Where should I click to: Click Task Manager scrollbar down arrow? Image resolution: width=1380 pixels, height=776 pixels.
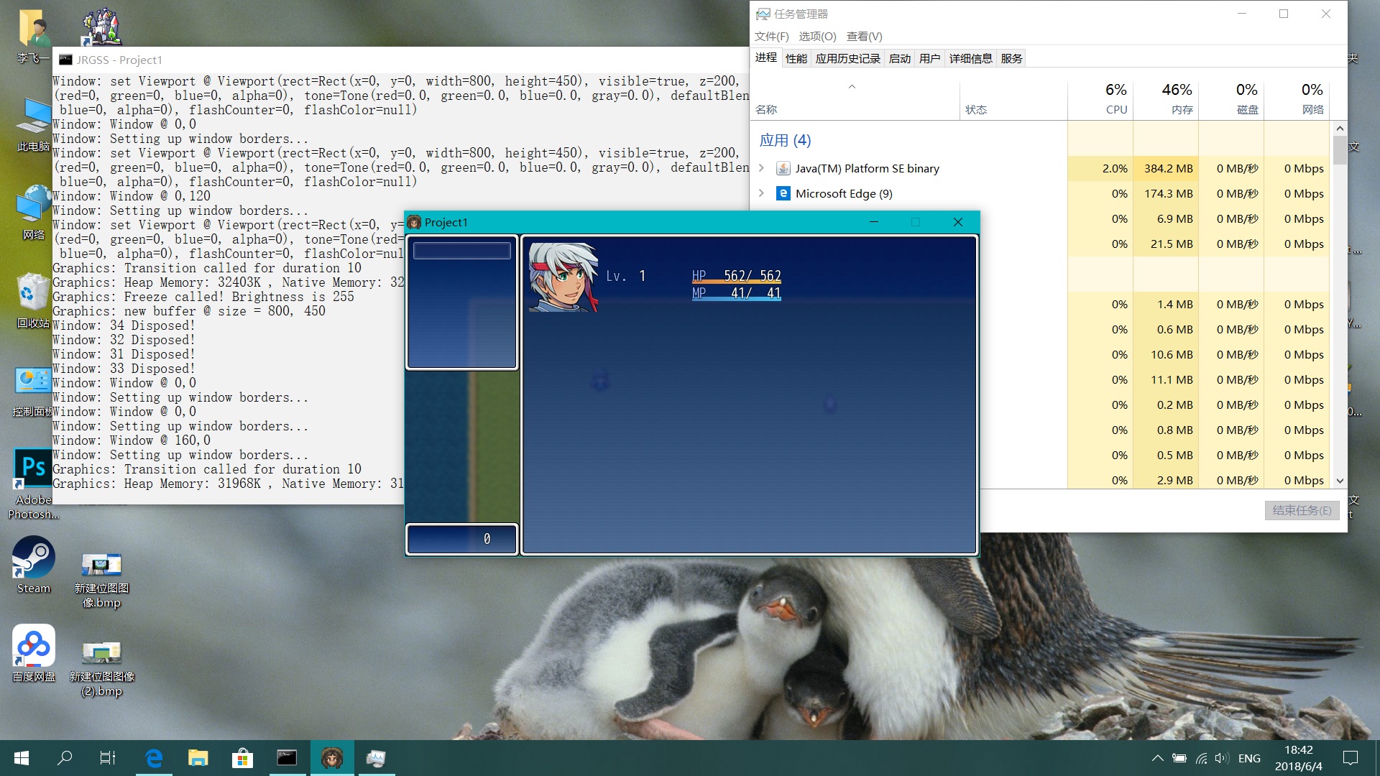pyautogui.click(x=1340, y=481)
